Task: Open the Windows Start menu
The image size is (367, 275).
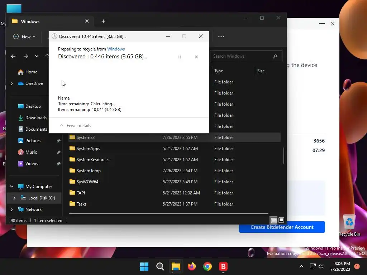Action: pyautogui.click(x=144, y=266)
